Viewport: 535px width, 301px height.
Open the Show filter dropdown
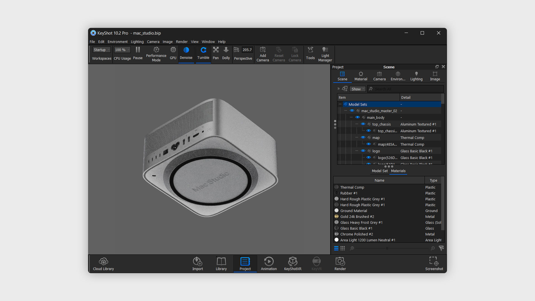(x=358, y=89)
